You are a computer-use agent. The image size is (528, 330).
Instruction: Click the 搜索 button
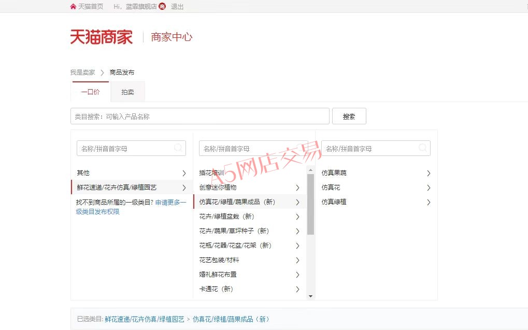coord(349,116)
